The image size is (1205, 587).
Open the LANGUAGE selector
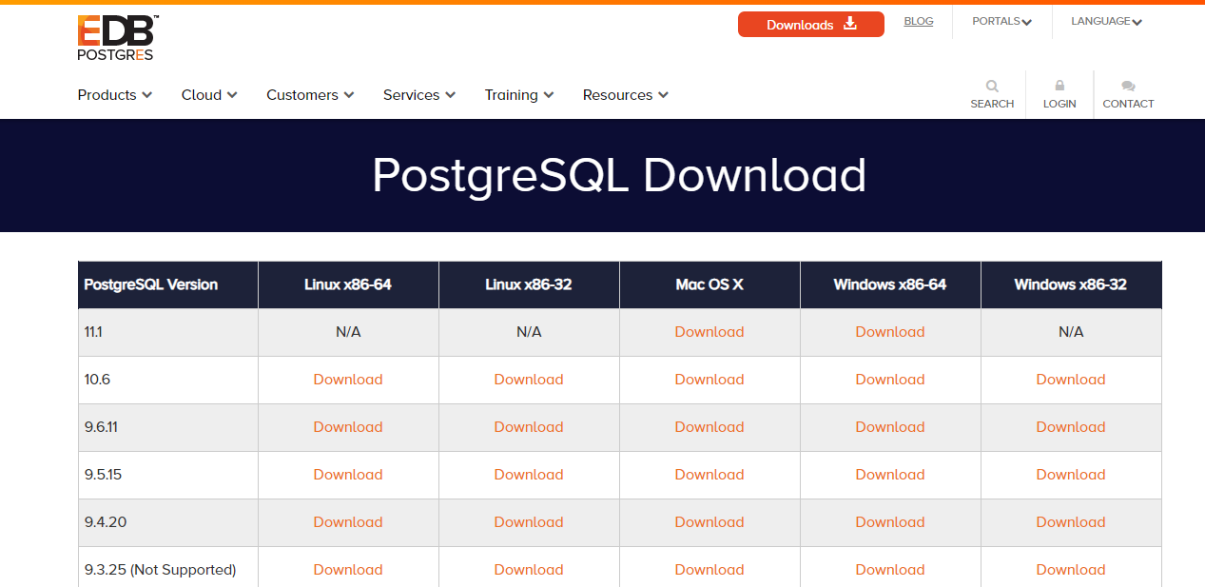(1105, 20)
